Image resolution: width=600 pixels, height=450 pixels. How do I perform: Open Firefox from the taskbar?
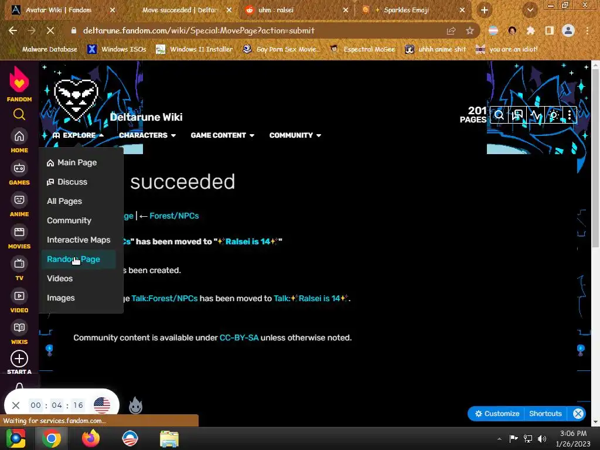click(x=91, y=438)
